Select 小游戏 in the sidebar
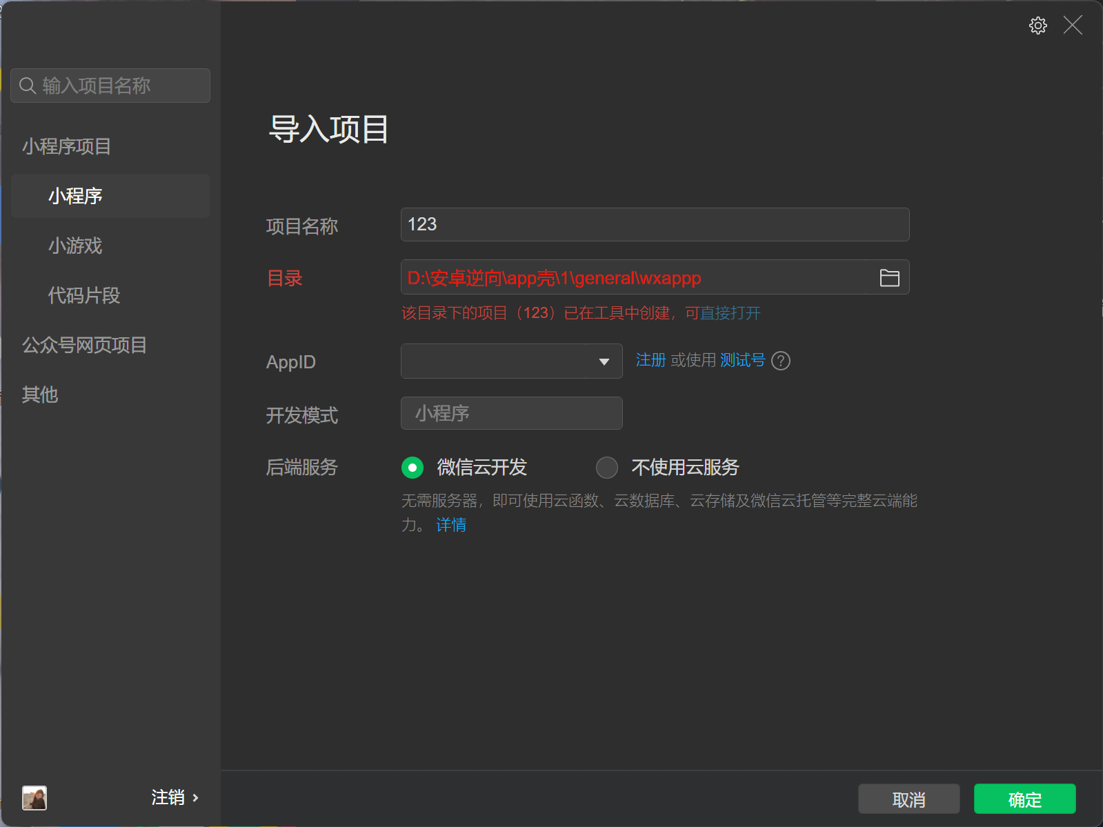1103x827 pixels. (75, 246)
